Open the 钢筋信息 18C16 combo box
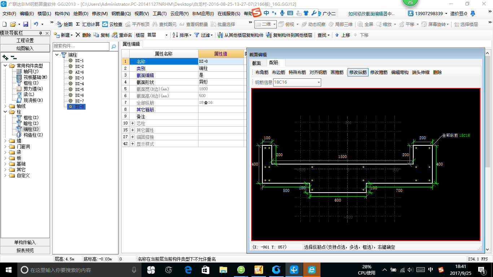The width and height of the screenshot is (493, 277). (x=297, y=82)
